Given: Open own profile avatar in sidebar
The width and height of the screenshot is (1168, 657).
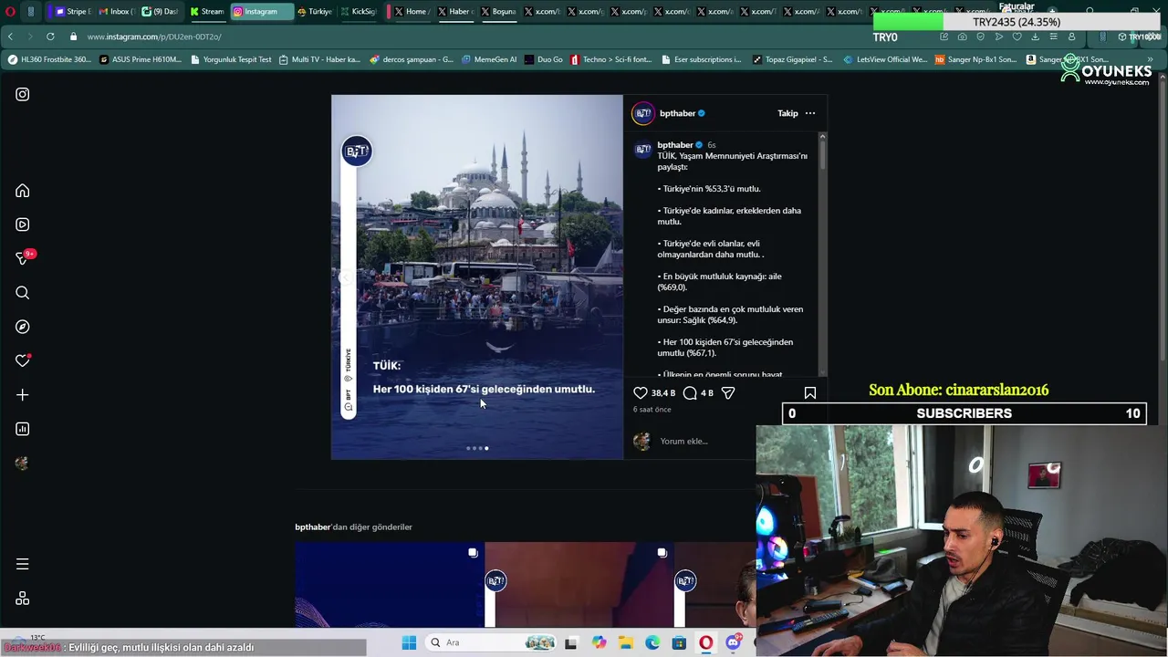Looking at the screenshot, I should [23, 463].
